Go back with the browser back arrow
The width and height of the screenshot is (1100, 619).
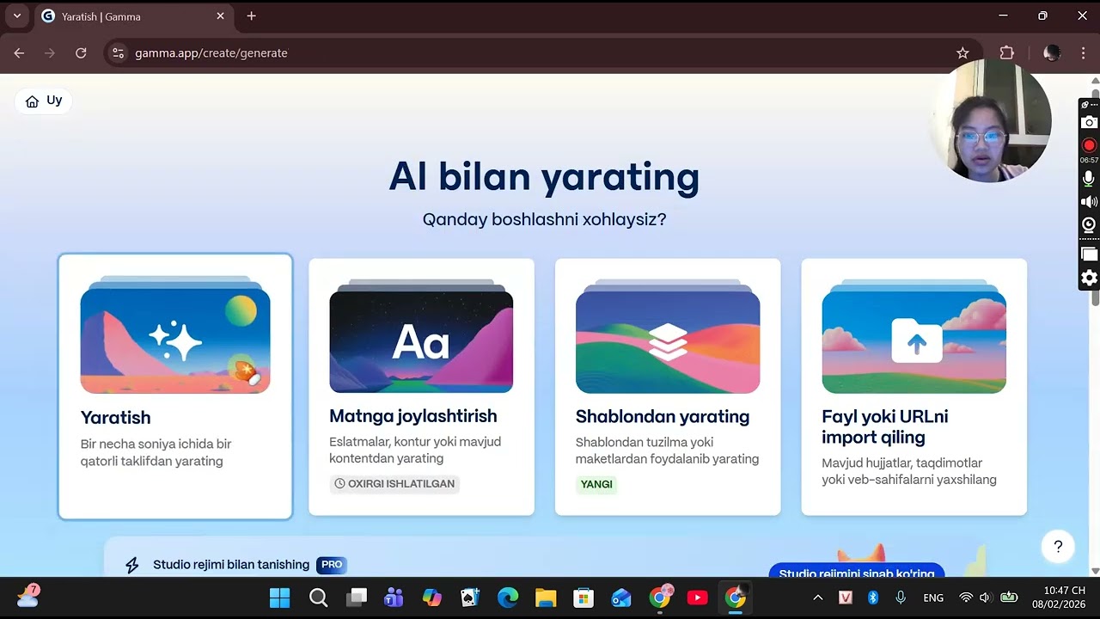(19, 52)
